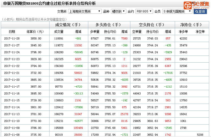Click the 成交情况(手) group header
Screen dimensions: 211x137
68,25
